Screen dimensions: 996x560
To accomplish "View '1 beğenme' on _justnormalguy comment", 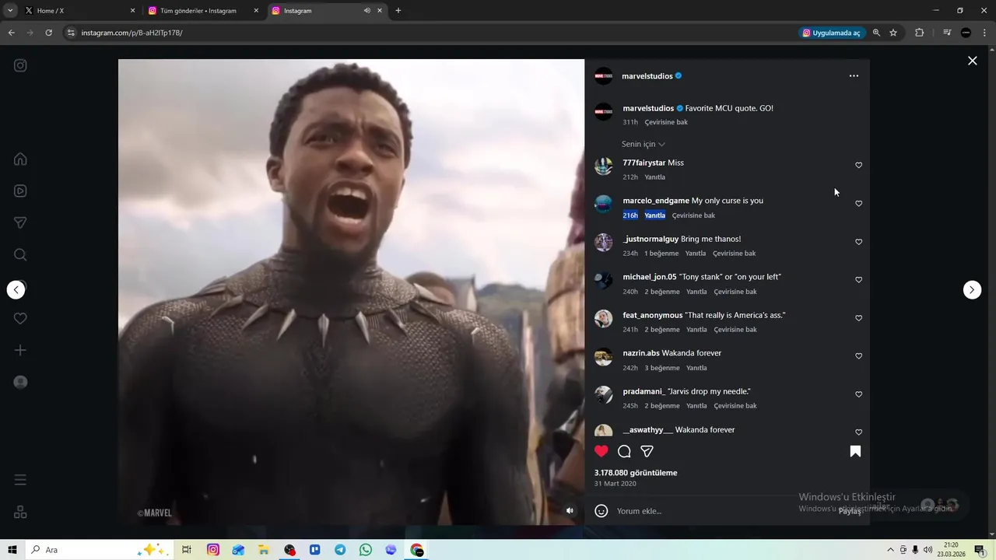I will [661, 254].
